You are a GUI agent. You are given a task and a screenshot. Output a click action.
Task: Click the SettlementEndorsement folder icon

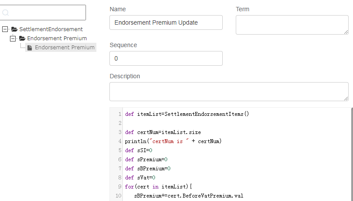(x=14, y=29)
